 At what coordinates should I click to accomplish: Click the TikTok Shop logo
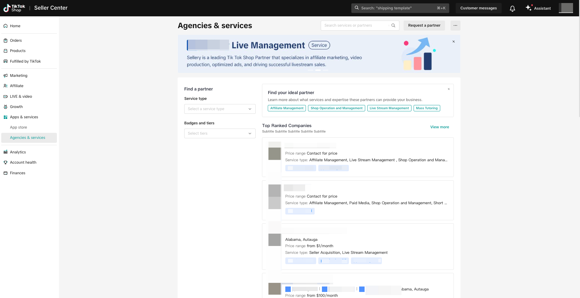(14, 8)
